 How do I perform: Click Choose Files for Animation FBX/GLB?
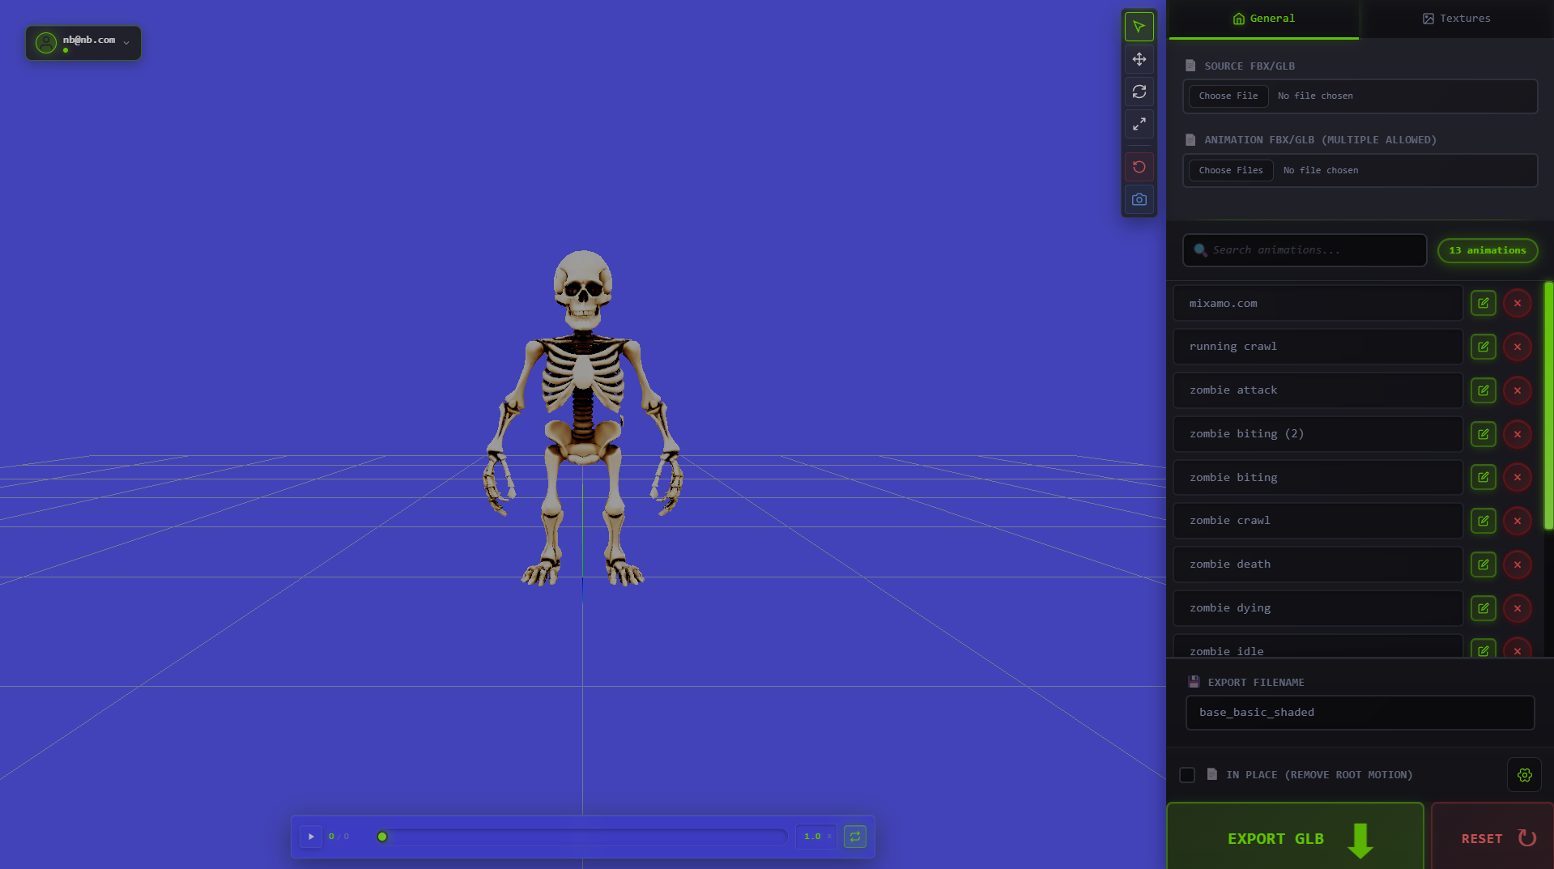point(1231,170)
